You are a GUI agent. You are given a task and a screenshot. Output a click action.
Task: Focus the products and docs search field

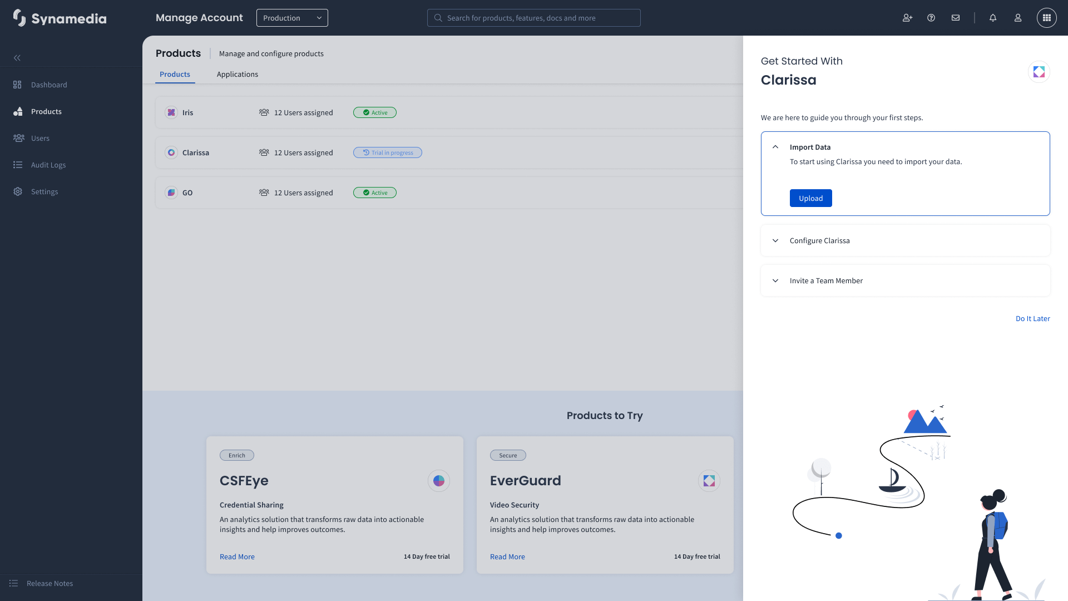click(534, 18)
